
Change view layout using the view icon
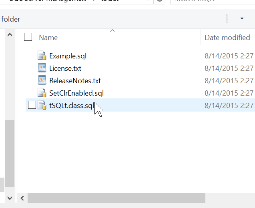tap(230, 18)
